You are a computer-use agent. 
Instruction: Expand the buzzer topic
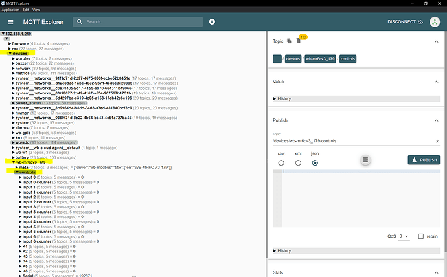coord(13,63)
